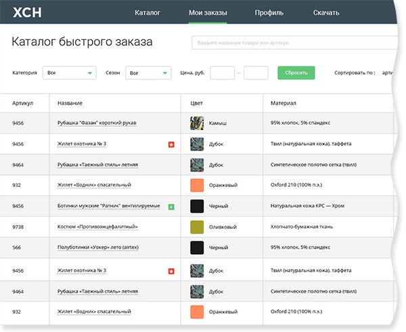Click the Оливковый color swatch

tap(197, 227)
